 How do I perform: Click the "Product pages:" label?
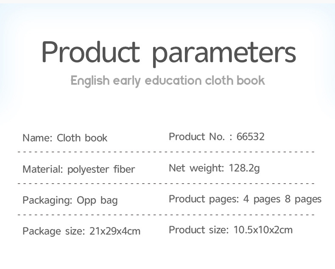click(x=204, y=199)
